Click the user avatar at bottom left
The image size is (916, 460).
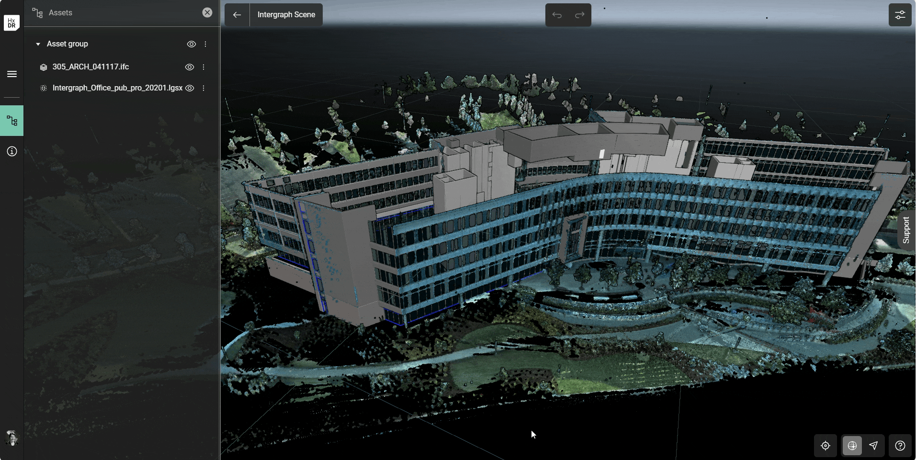tap(11, 438)
